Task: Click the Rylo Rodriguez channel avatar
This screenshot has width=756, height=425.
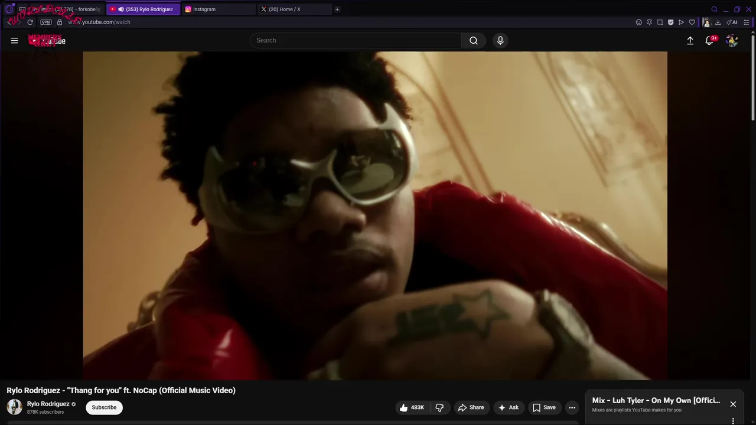Action: click(14, 407)
